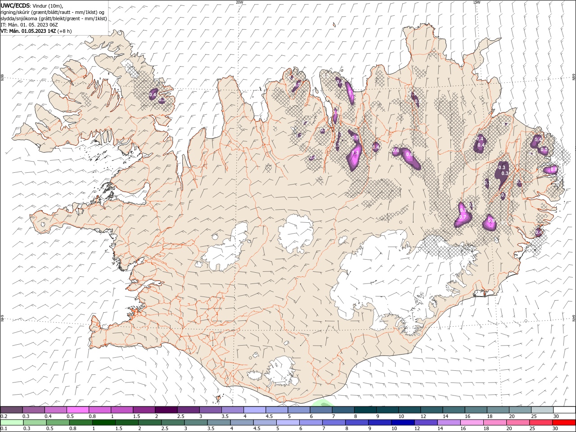Pick the dark purple 2 swatch in the top scale

tap(166, 410)
